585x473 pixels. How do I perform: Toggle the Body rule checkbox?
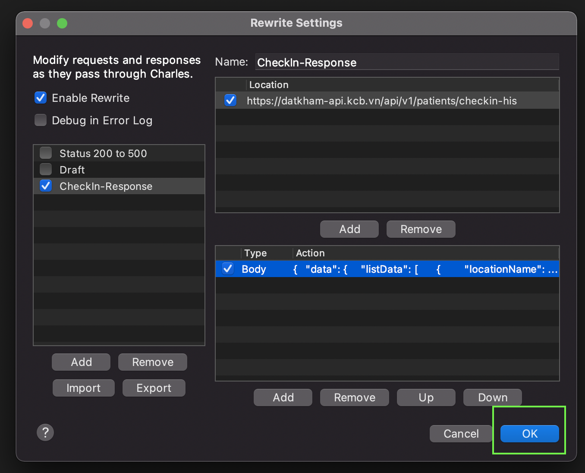click(x=228, y=268)
